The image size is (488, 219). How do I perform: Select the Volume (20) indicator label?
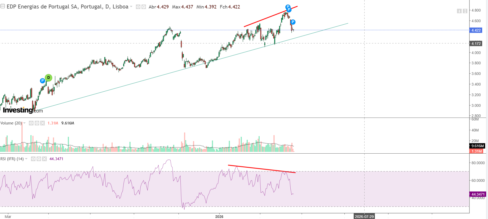pos(11,123)
